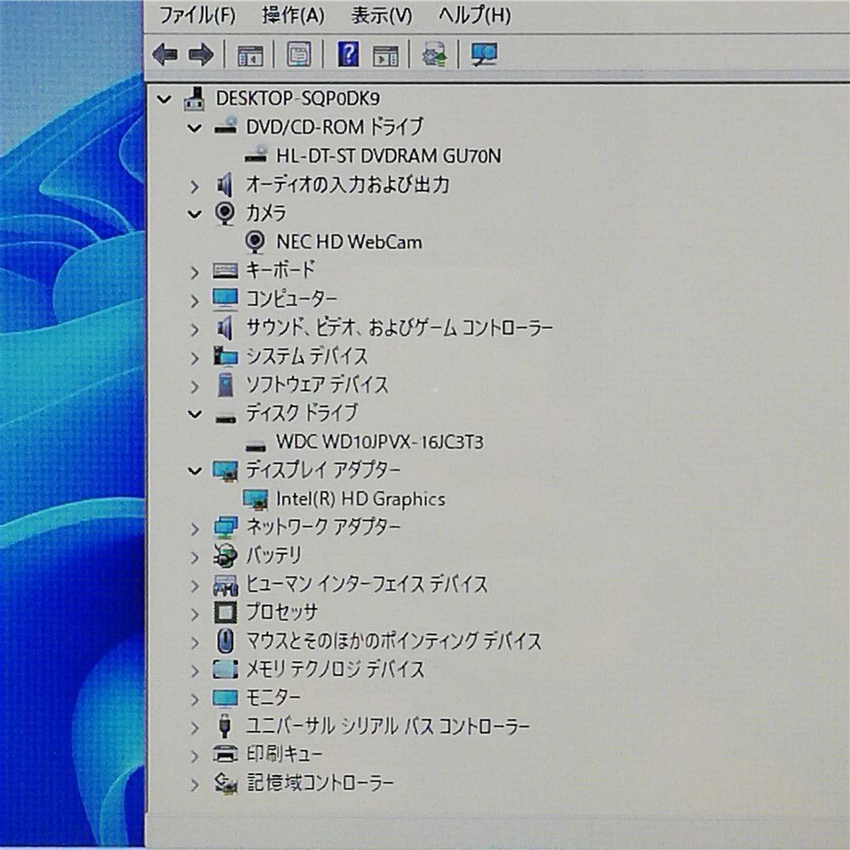Toggle the action pane toolbar icon
850x850 pixels.
(x=385, y=55)
